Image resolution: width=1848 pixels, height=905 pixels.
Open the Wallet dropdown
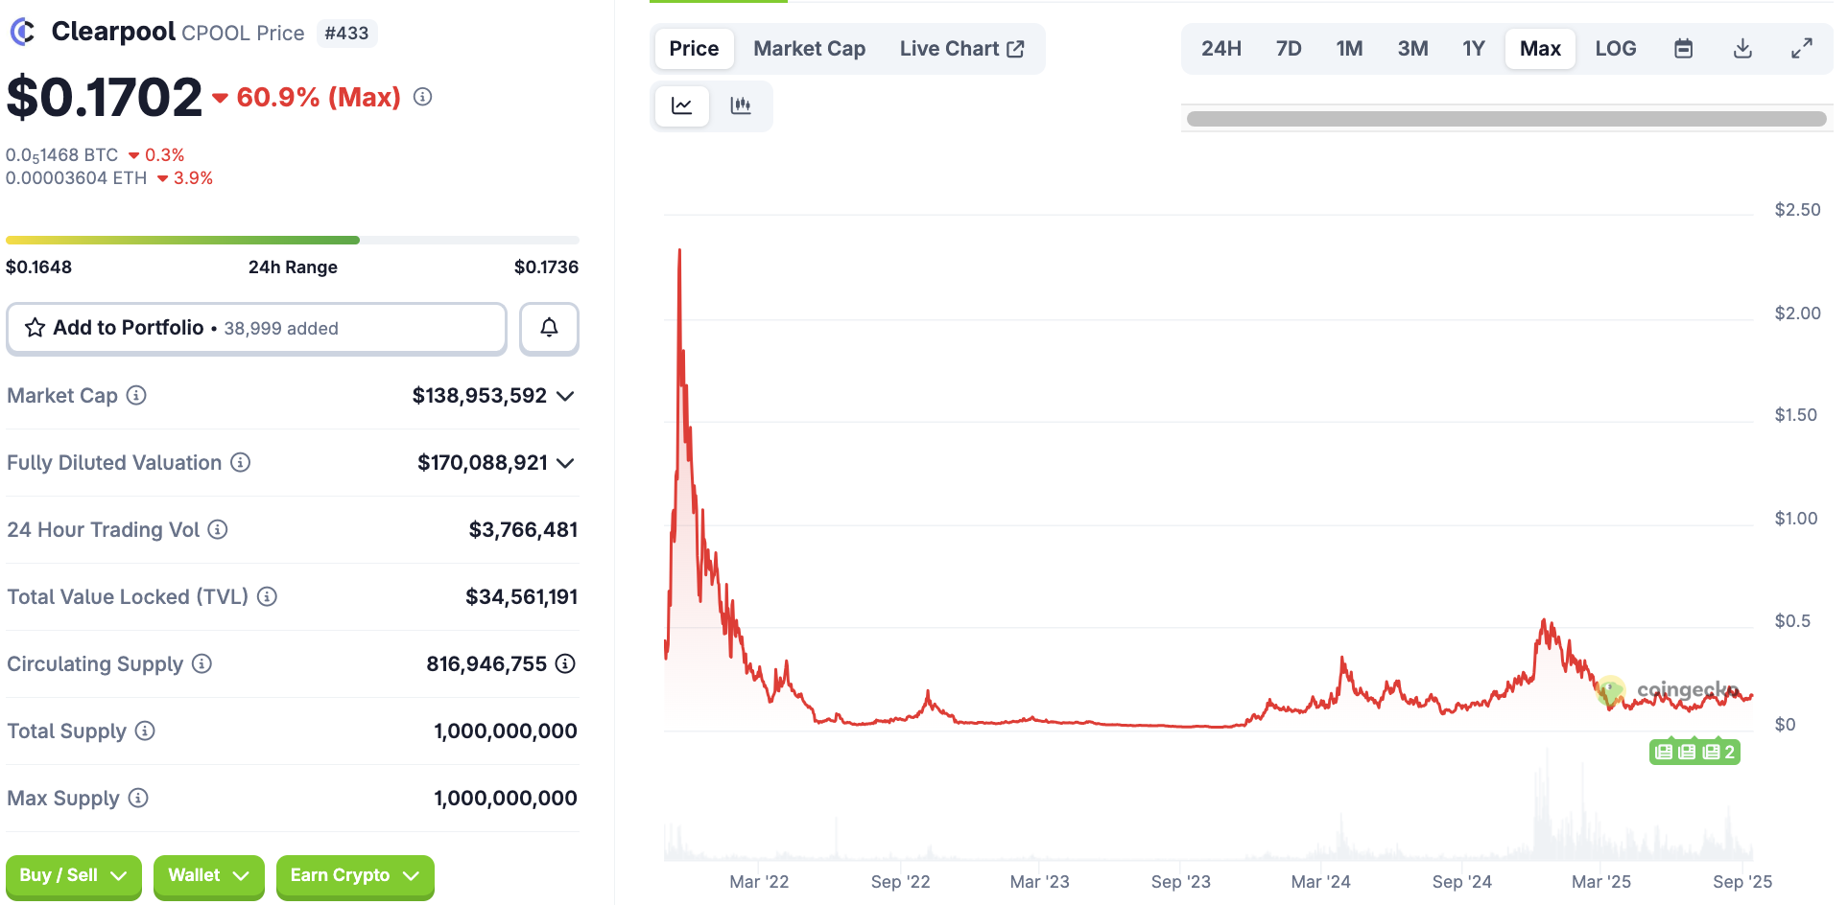[x=208, y=876]
